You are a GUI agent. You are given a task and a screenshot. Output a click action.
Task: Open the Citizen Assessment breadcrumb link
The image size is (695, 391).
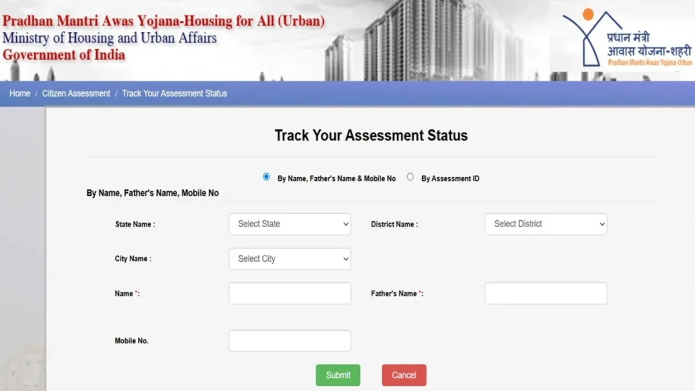[x=75, y=93]
